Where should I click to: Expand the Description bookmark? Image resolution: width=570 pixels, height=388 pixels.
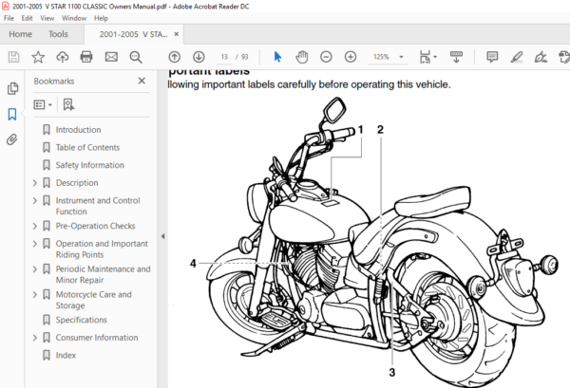point(35,182)
